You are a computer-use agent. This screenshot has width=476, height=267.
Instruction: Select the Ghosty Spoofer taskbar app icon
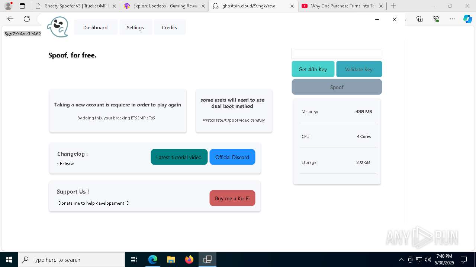tap(208, 260)
